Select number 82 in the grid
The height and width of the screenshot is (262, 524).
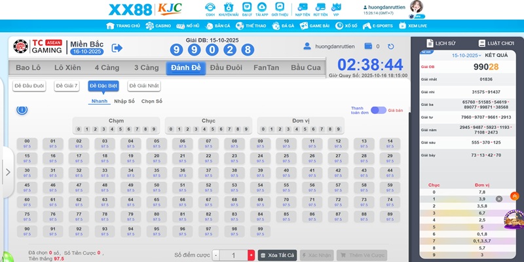(x=208, y=217)
